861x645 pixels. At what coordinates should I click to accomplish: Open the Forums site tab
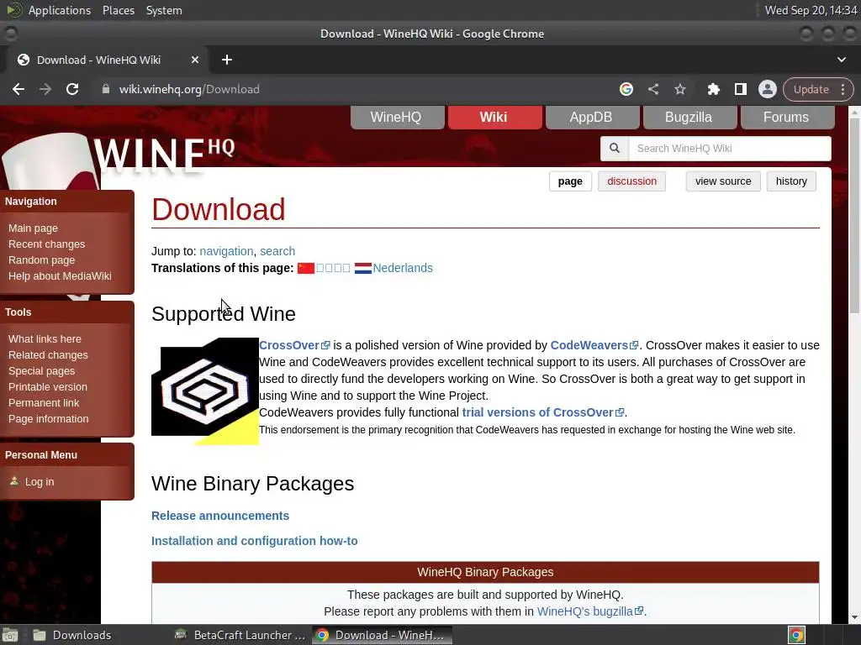click(787, 118)
